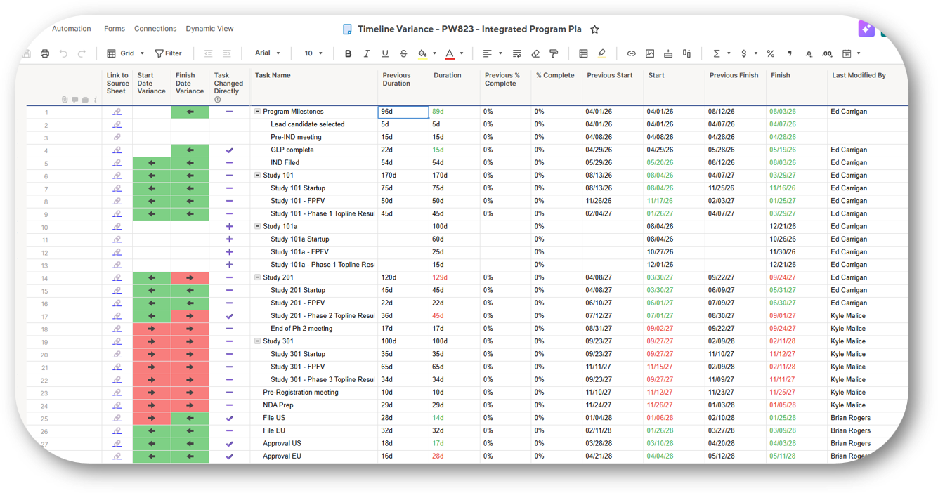Image resolution: width=938 pixels, height=493 pixels.
Task: Select the Previous Duration cell 96d
Action: point(403,112)
